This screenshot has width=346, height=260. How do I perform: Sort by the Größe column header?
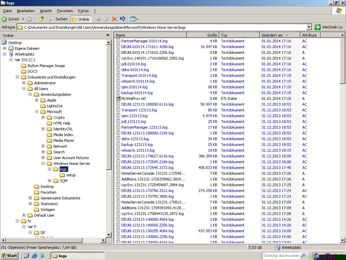[203, 35]
